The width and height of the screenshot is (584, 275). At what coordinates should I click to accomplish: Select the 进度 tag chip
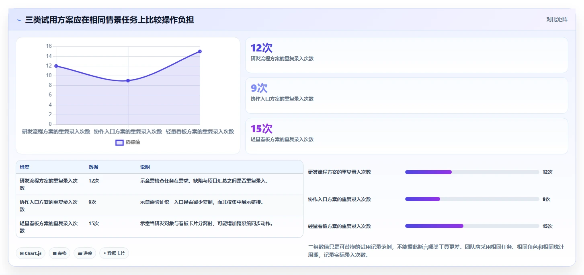(x=85, y=253)
